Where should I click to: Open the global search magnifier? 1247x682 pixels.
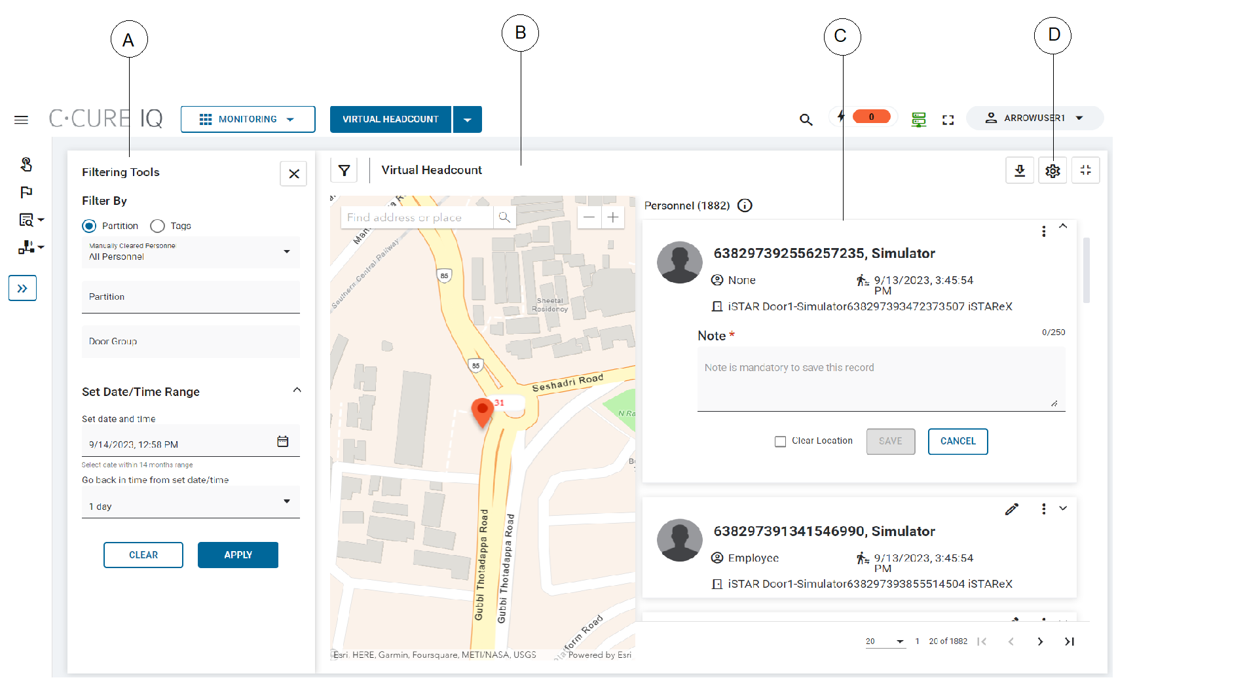click(x=806, y=120)
